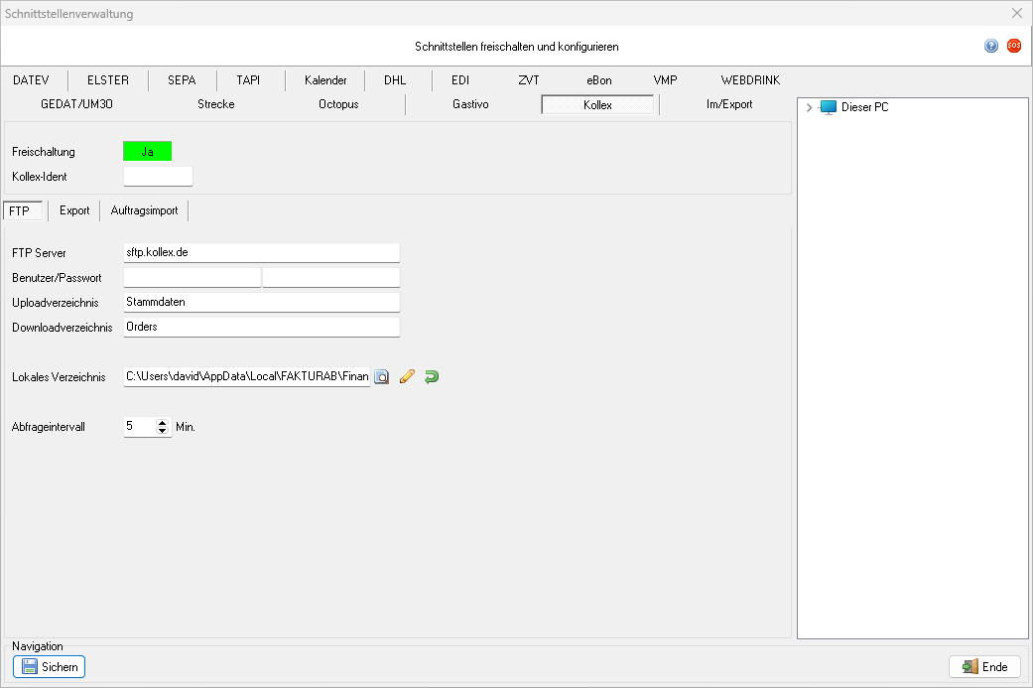Click the Uploadverzeichnis text field
Screen dimensions: 1033x688
(x=261, y=302)
